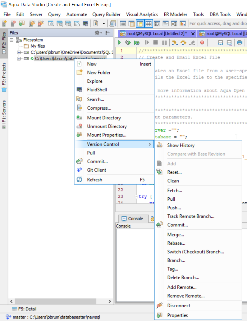
Task: Select the Git Client icon entry
Action: (x=80, y=170)
